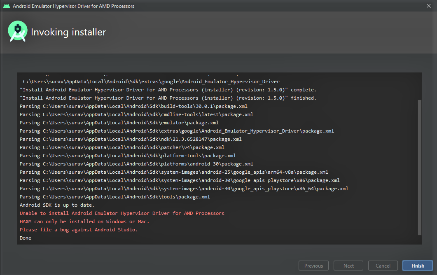Click the window title 'Android Emulator Hypervisor Driver for AMD Processors'
The width and height of the screenshot is (437, 275).
73,6
